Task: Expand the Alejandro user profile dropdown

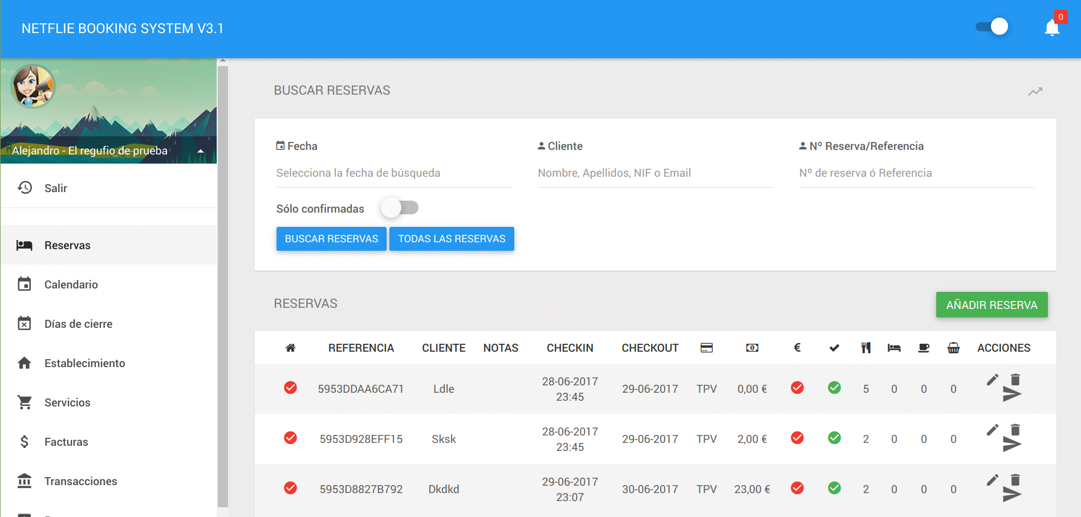Action: point(200,151)
